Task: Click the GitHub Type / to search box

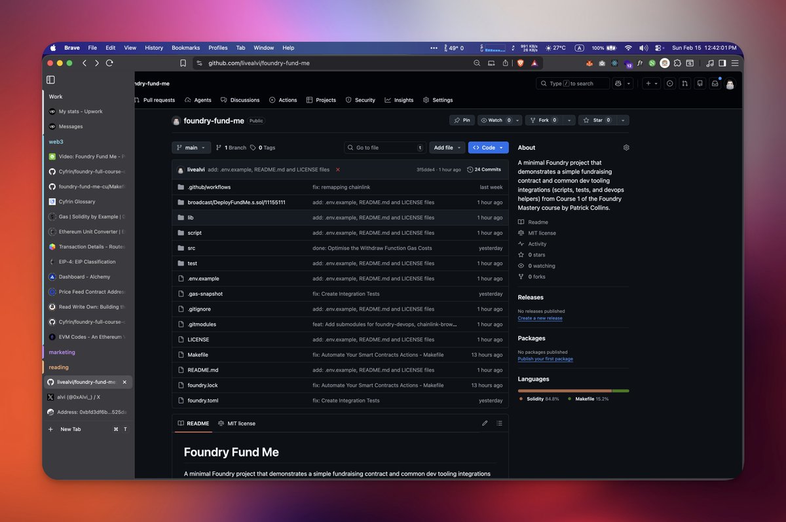Action: 572,84
